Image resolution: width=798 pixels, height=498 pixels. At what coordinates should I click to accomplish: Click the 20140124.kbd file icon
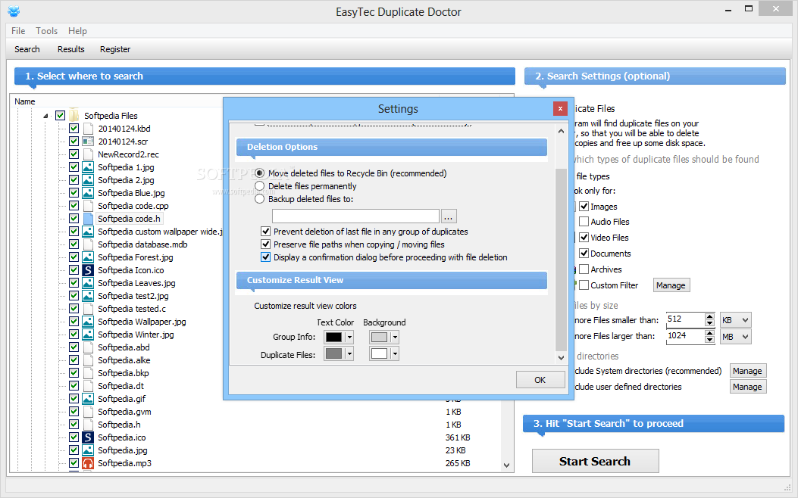tap(88, 129)
